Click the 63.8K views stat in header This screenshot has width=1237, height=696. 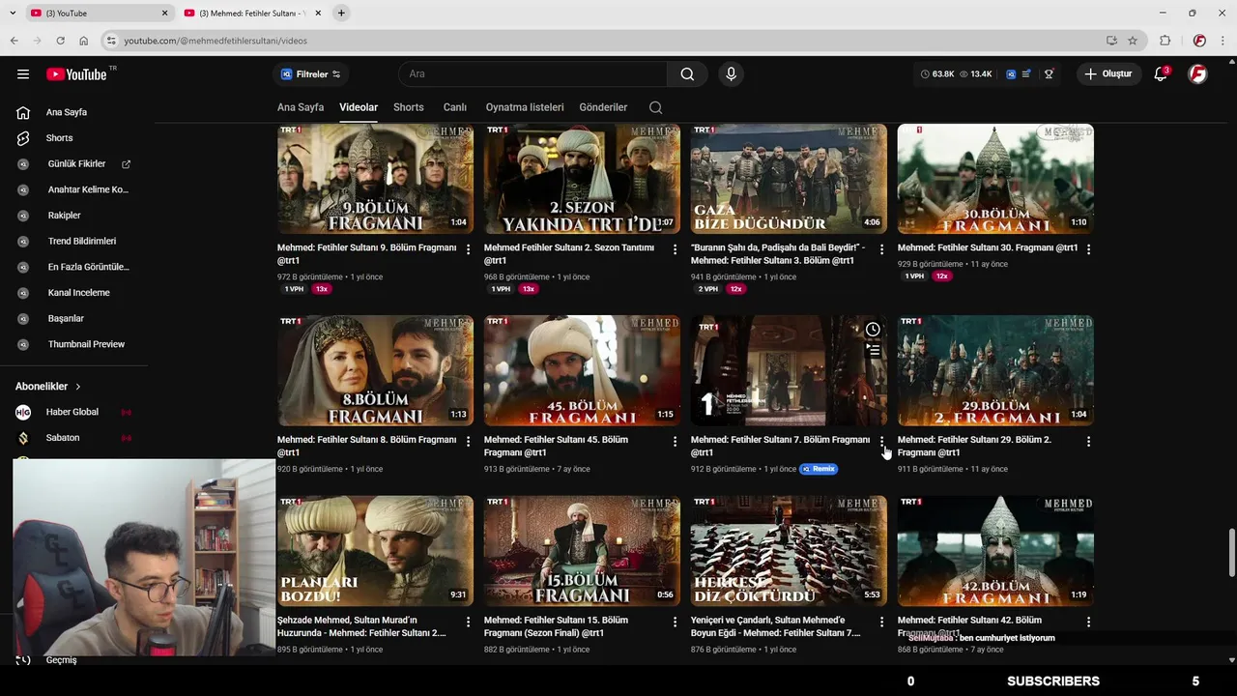pyautogui.click(x=937, y=74)
